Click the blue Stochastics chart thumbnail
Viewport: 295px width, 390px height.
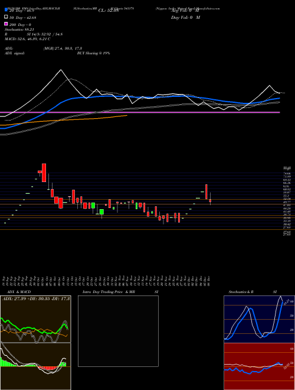click(259, 319)
